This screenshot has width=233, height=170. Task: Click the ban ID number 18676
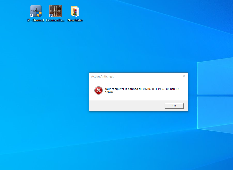(109, 92)
